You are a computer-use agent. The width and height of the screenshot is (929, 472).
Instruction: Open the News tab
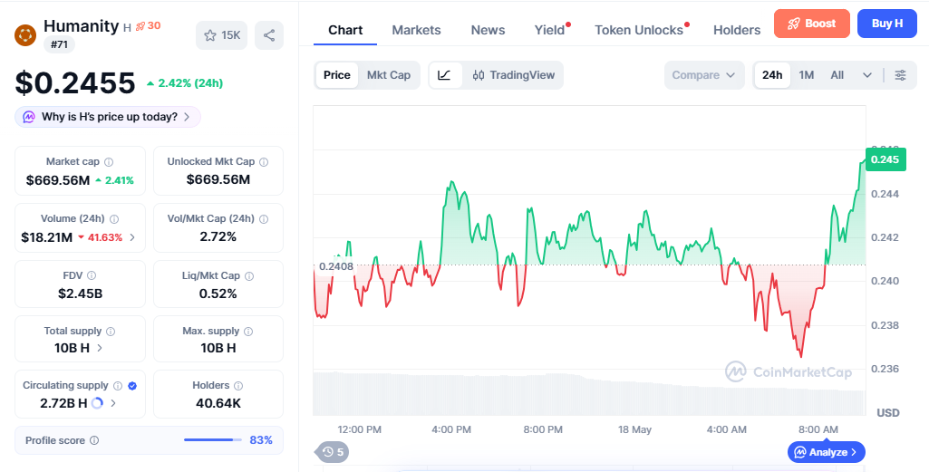tap(488, 30)
